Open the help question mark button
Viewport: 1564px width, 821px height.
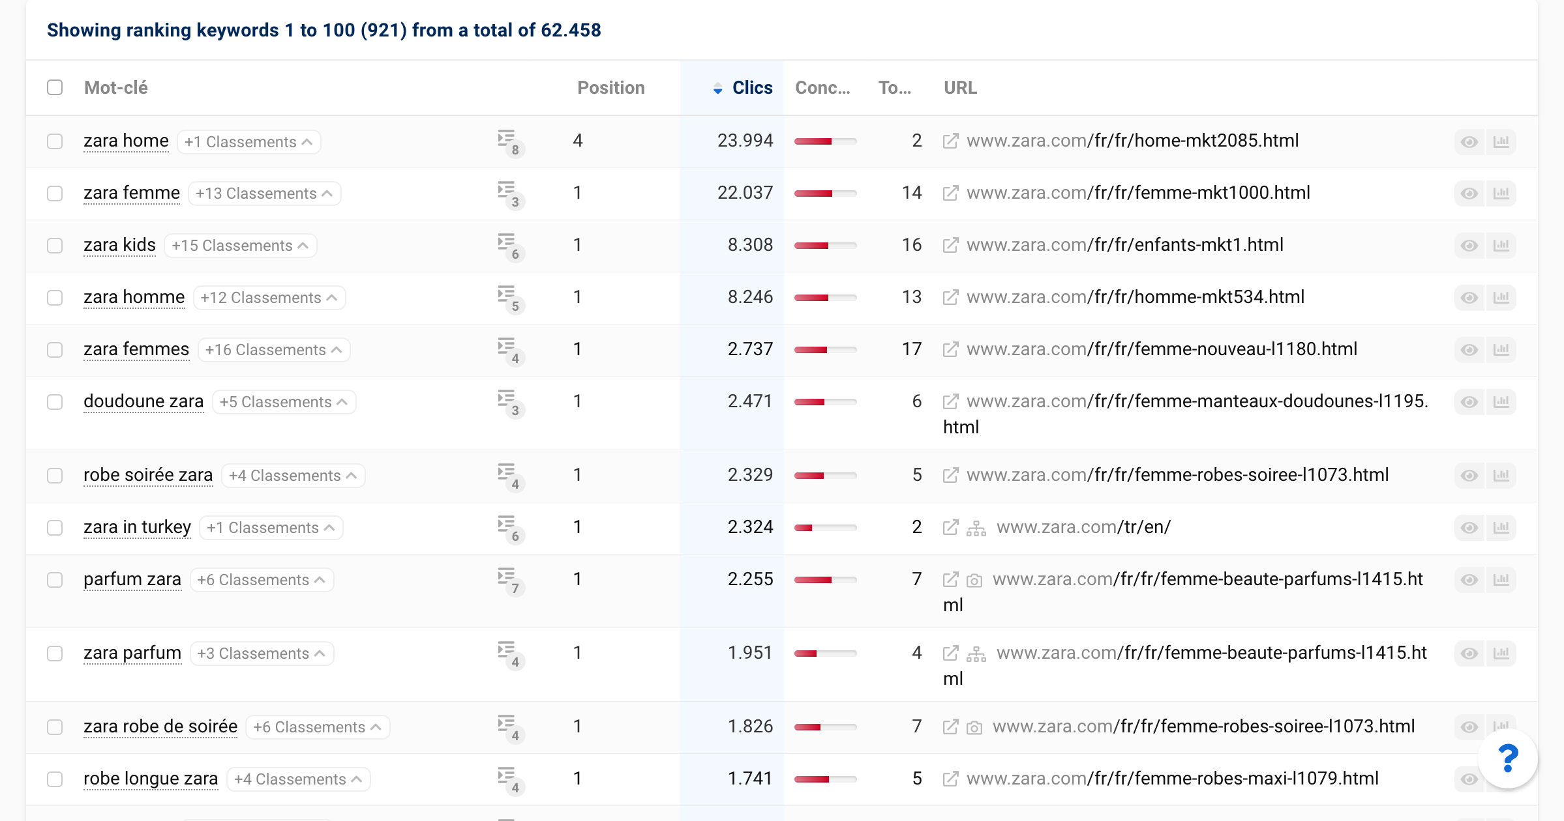(x=1507, y=759)
